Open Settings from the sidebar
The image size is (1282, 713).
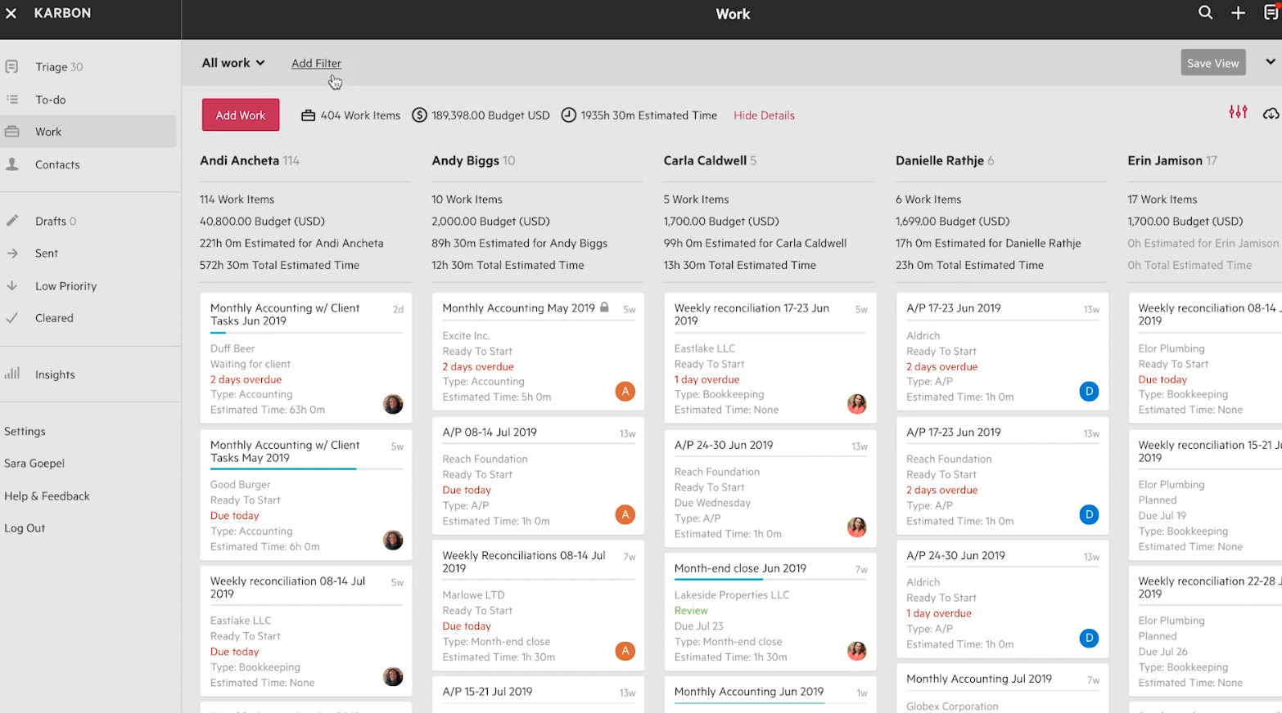(25, 431)
